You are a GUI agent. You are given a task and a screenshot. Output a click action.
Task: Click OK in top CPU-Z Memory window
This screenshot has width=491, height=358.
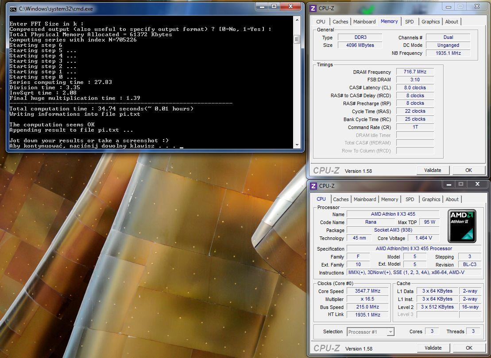coord(468,170)
